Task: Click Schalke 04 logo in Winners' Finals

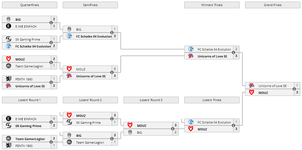Action: (191, 49)
